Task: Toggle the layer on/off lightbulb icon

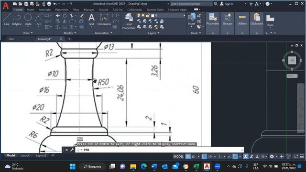Action: 139,15
